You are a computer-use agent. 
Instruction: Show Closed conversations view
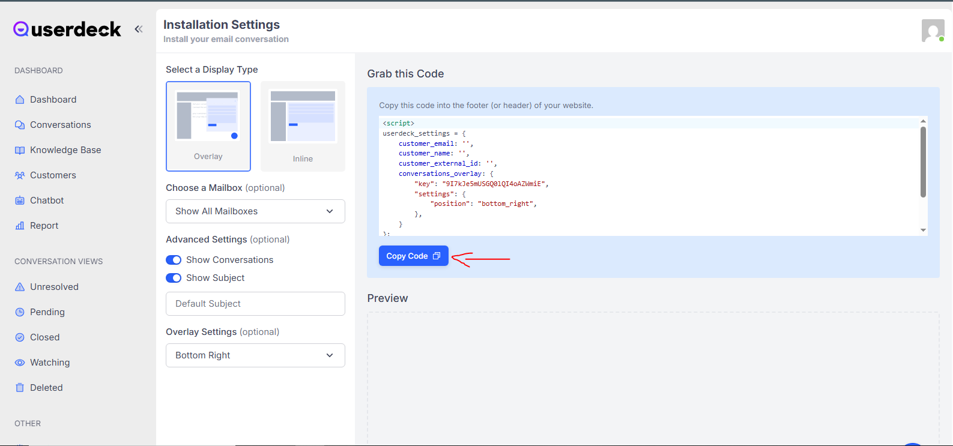tap(45, 337)
